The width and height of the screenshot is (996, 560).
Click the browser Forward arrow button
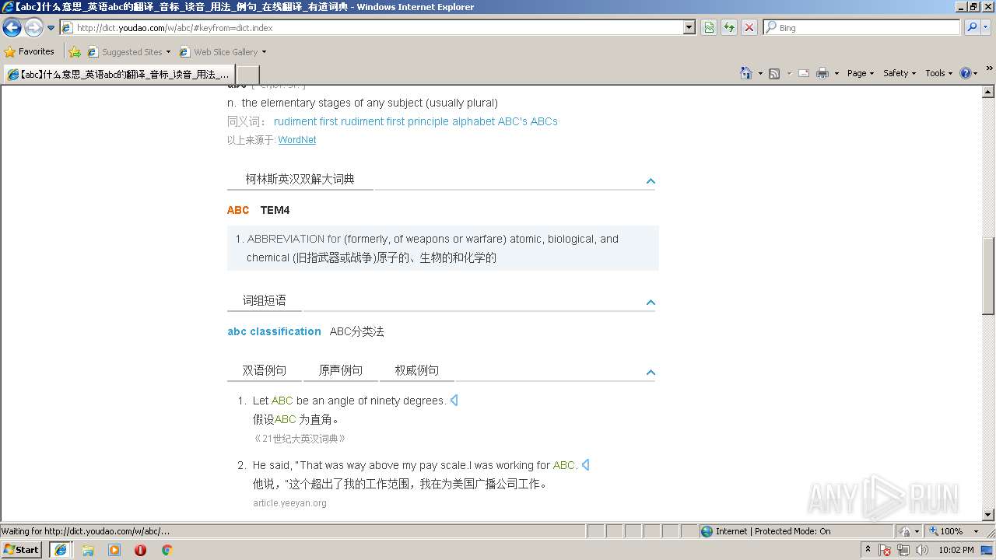(33, 28)
